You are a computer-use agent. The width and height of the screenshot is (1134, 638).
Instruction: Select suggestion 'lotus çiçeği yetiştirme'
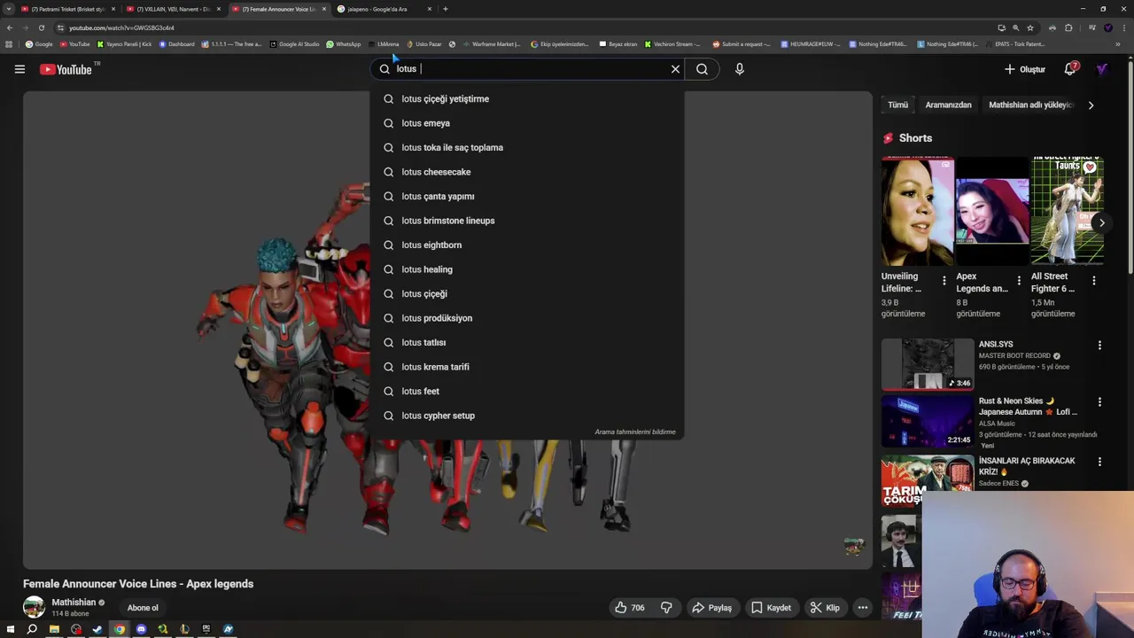[x=527, y=99]
